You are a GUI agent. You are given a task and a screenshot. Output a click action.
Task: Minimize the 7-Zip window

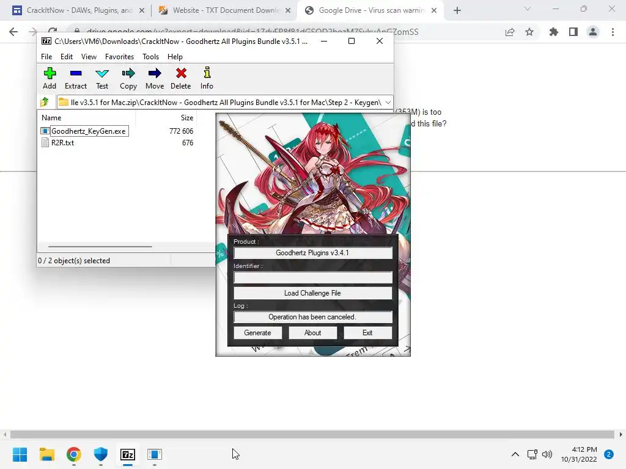pyautogui.click(x=324, y=41)
